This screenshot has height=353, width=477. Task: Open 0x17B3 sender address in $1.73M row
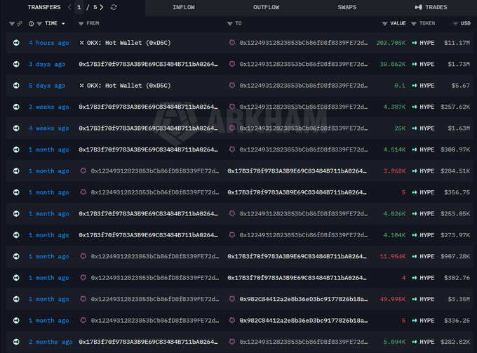pyautogui.click(x=148, y=64)
